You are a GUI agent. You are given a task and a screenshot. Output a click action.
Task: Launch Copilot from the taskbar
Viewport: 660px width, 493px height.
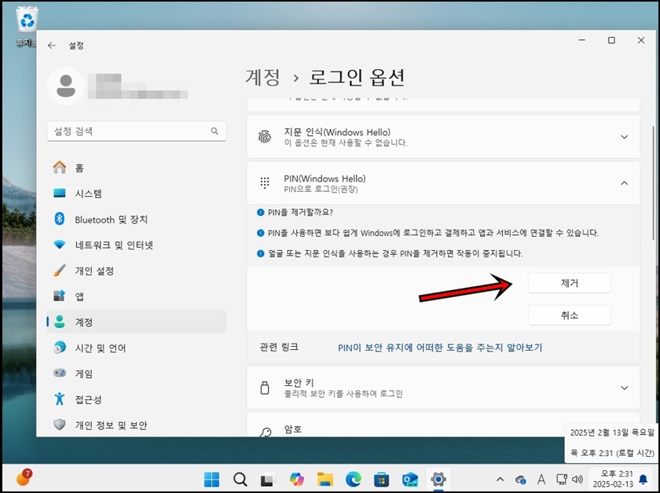coord(297,479)
